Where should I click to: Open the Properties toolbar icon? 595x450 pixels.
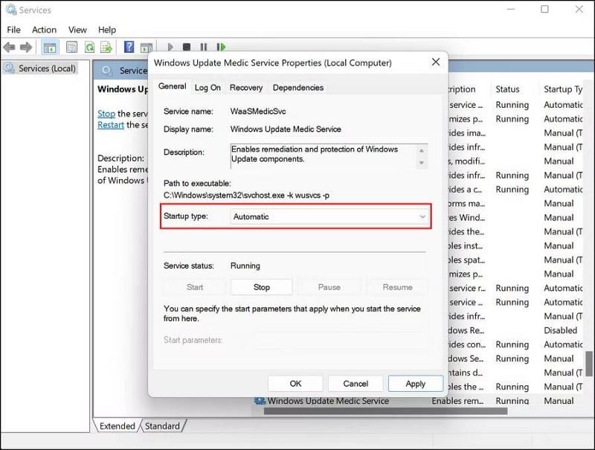click(x=71, y=47)
